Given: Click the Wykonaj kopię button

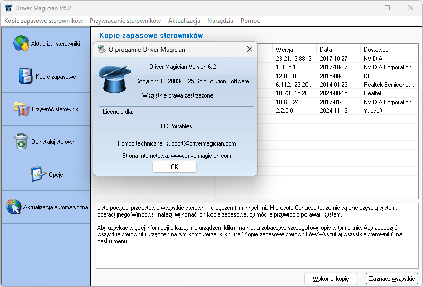Looking at the screenshot, I should (x=331, y=279).
